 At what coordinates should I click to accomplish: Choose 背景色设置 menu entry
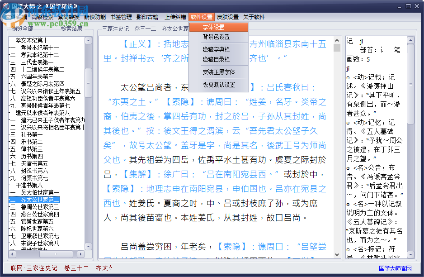pos(219,37)
